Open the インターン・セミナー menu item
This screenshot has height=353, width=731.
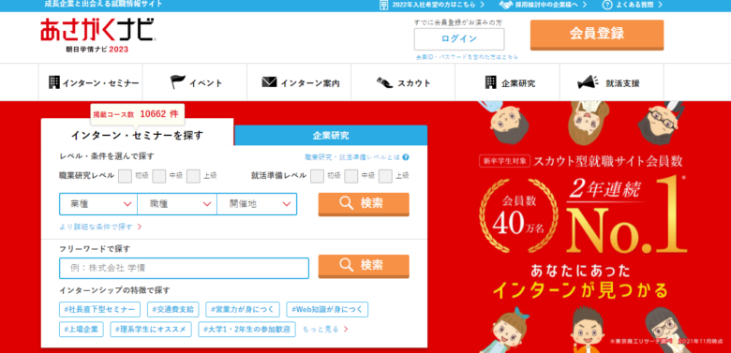coord(91,82)
